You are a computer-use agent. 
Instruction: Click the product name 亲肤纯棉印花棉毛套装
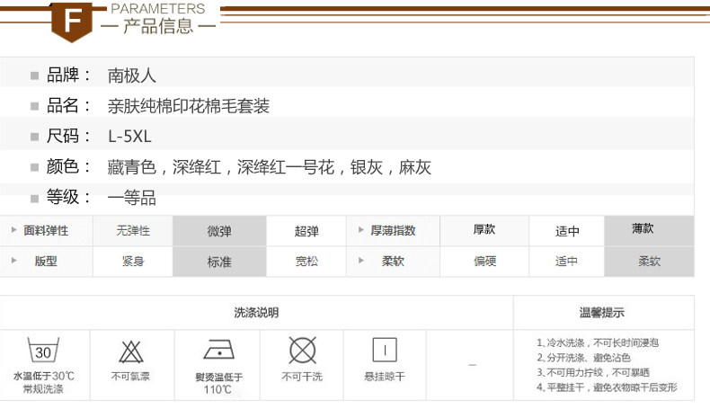pyautogui.click(x=189, y=106)
